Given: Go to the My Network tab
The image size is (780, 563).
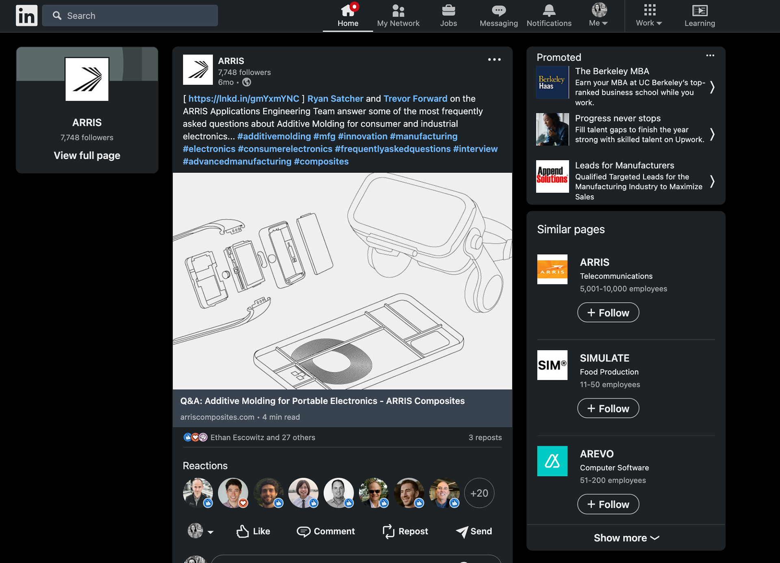Looking at the screenshot, I should [398, 15].
